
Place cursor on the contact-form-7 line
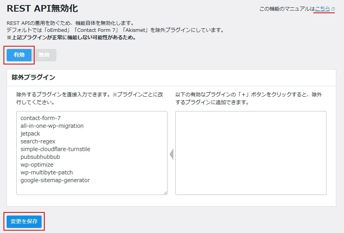click(41, 118)
